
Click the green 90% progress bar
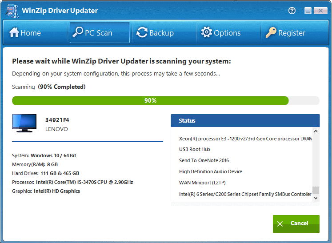click(150, 100)
